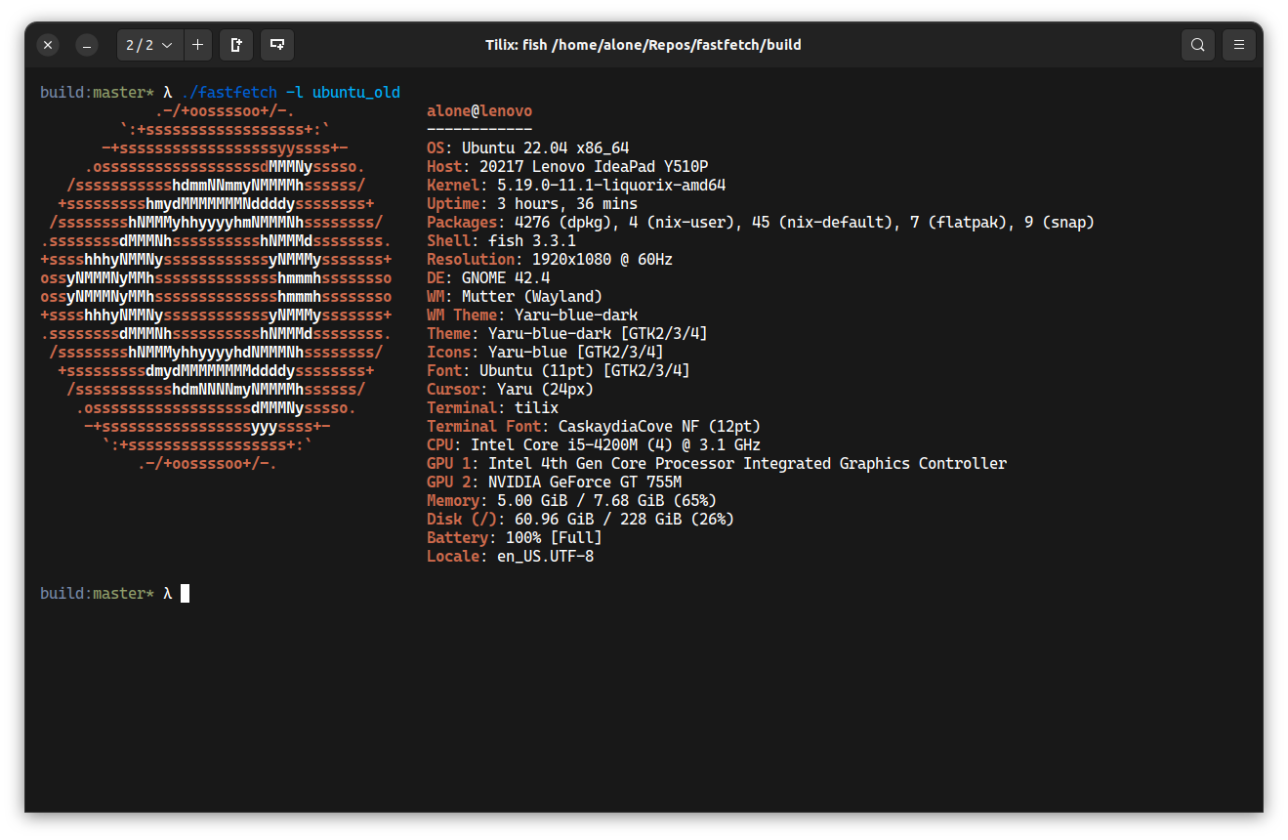Click the Terminal Font line CaskaydiaCove NF
This screenshot has height=840, width=1288.
click(594, 427)
